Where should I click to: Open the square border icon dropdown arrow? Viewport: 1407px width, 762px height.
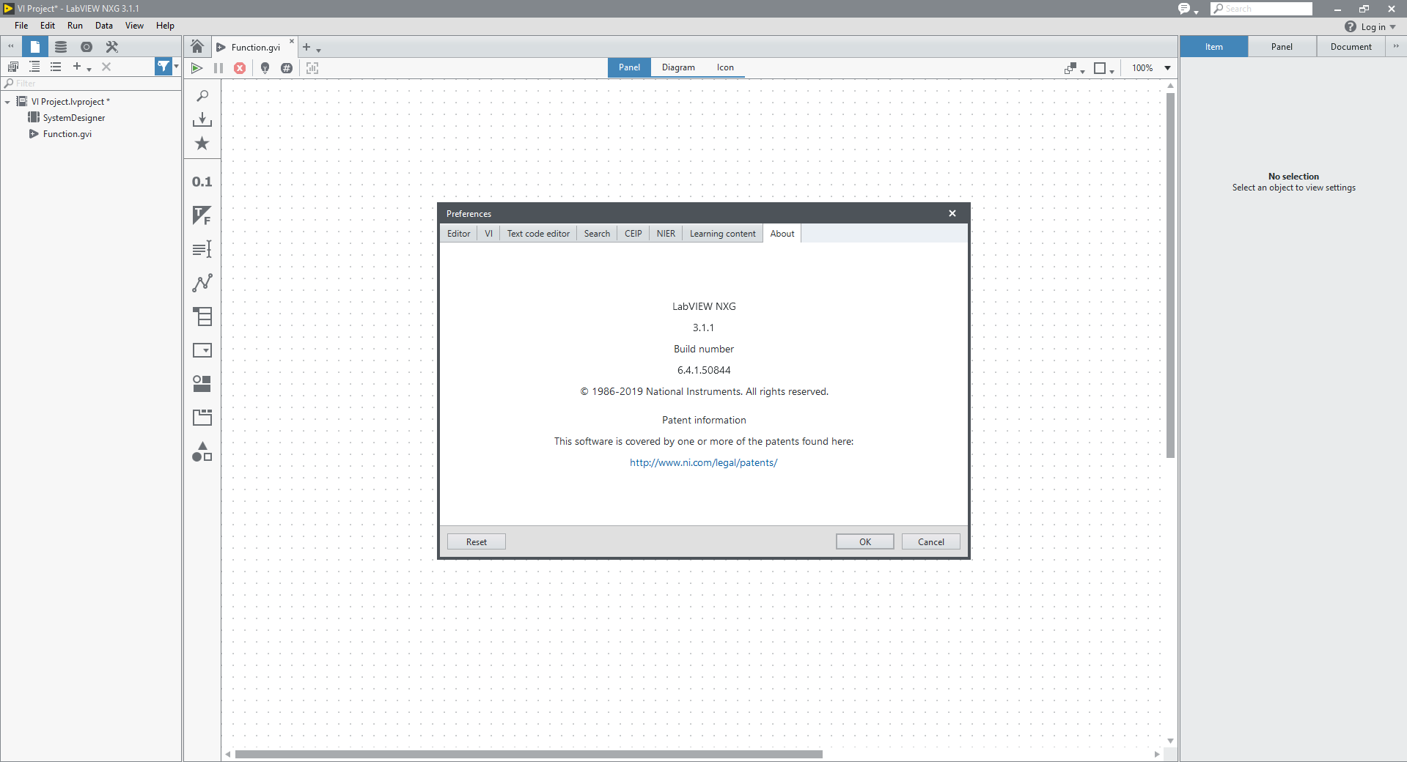1112,71
